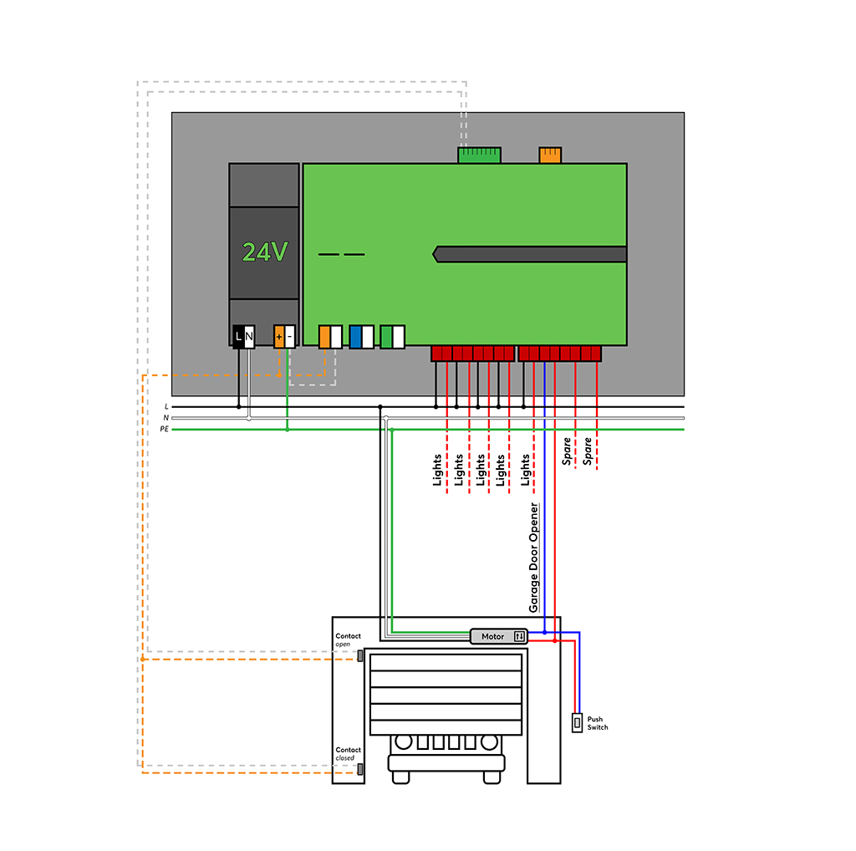
Task: Expand the second red terminal block row
Action: tap(558, 353)
